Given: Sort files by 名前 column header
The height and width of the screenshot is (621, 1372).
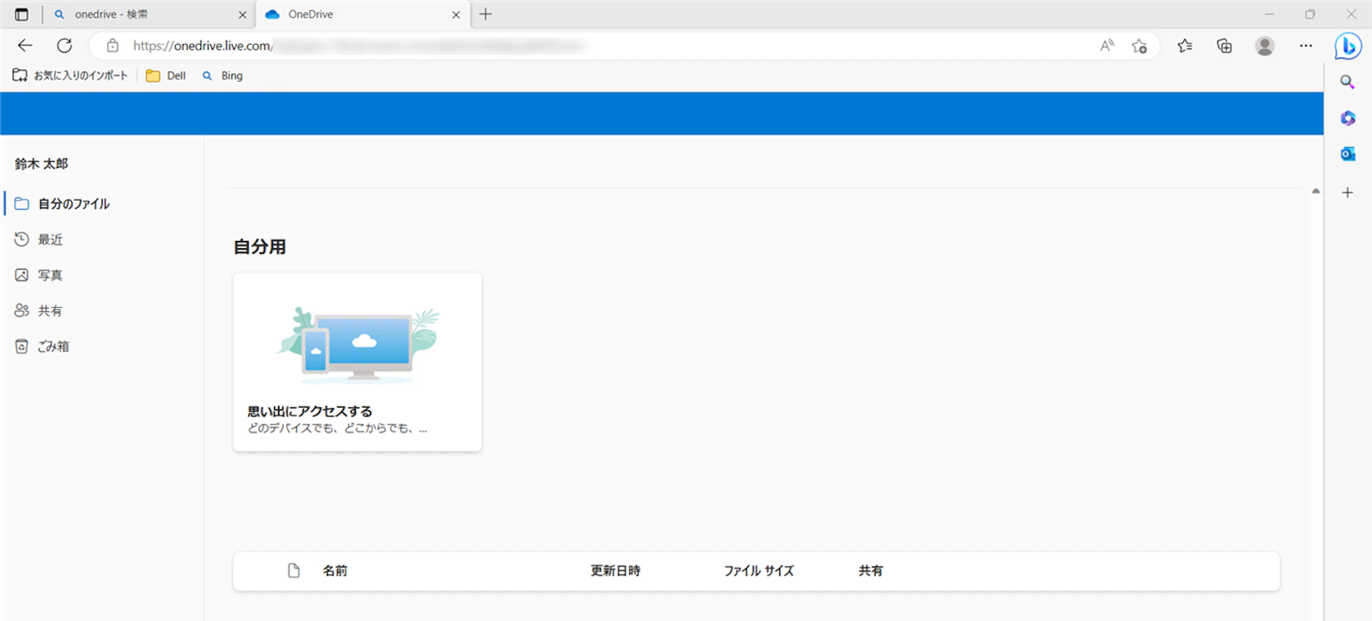Looking at the screenshot, I should 335,571.
